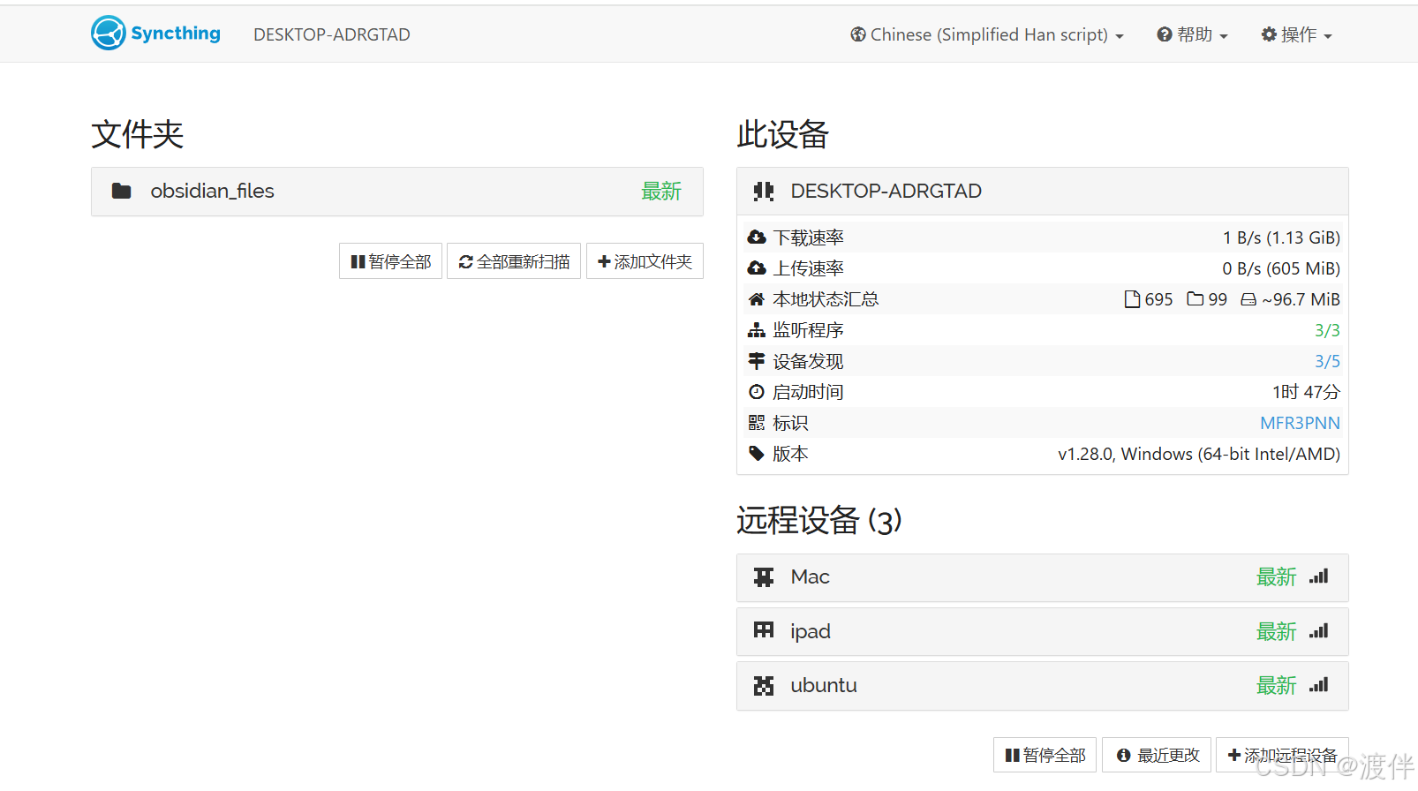Click the upload rate value 0 B/s (605 MiB)
The image size is (1418, 791).
point(1281,268)
